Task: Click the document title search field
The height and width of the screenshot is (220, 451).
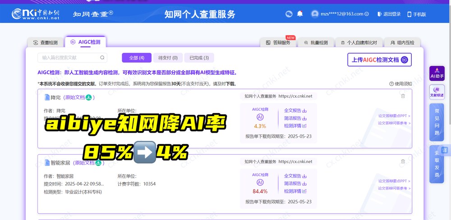Action: click(72, 58)
